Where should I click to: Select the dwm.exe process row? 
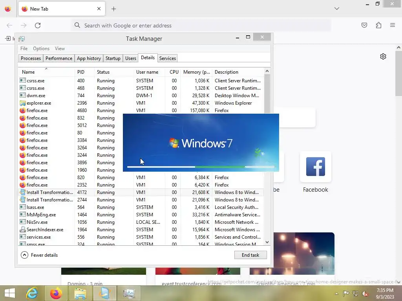pyautogui.click(x=141, y=96)
